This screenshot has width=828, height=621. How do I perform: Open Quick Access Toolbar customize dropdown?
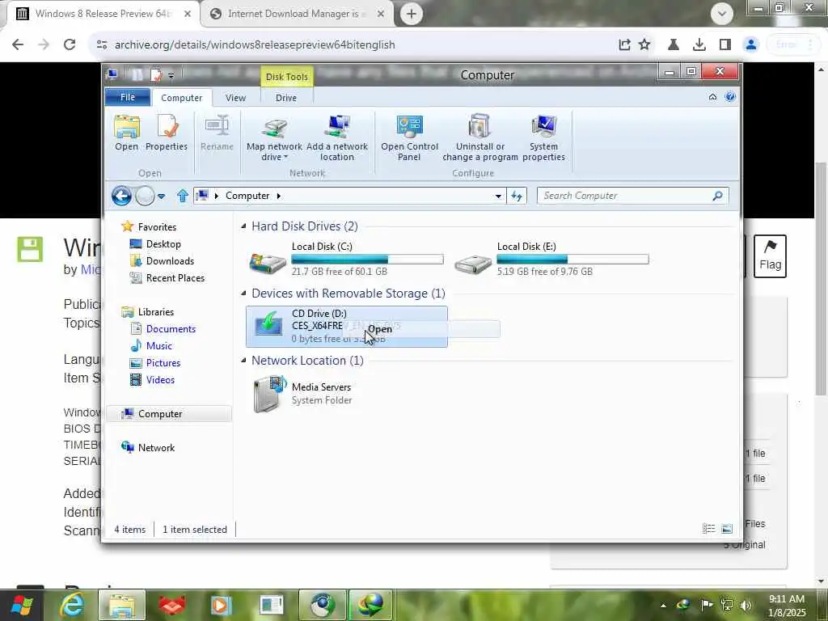pyautogui.click(x=171, y=75)
